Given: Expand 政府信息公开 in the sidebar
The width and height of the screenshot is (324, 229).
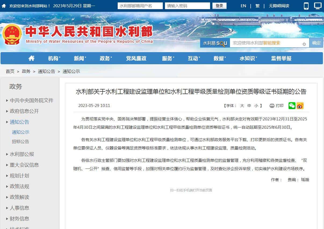Looking at the screenshot, I should click(x=24, y=111).
